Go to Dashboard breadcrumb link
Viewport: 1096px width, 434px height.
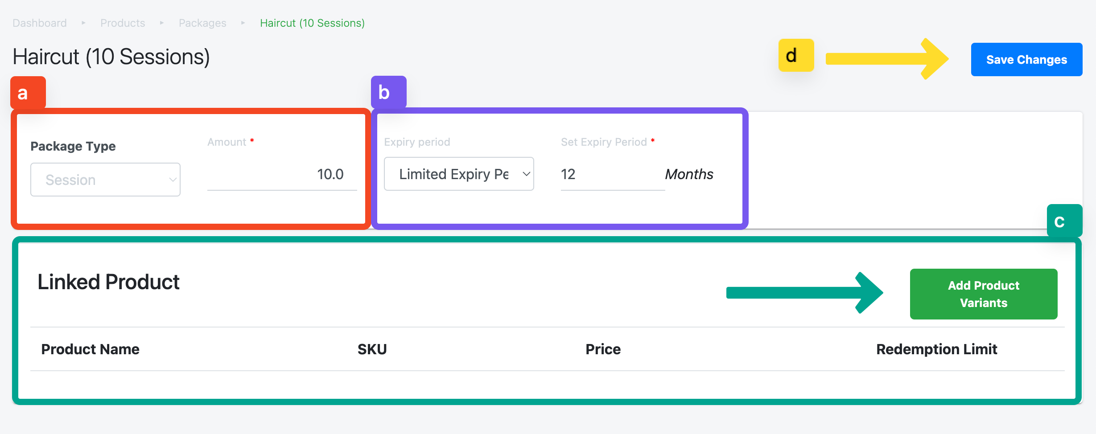pyautogui.click(x=40, y=23)
